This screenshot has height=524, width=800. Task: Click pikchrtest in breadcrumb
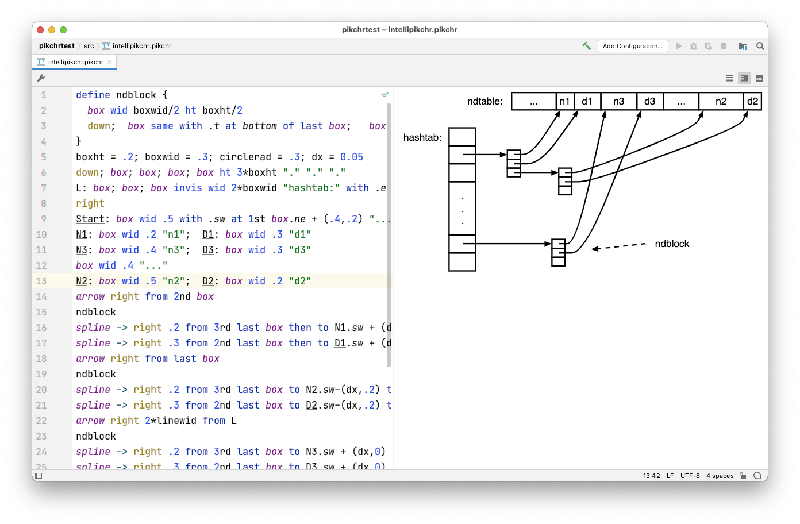[57, 46]
